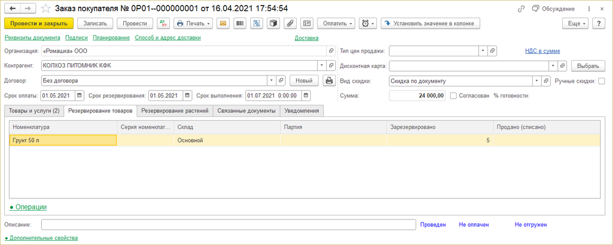
Task: Expand the Операции section
Action: click(28, 206)
